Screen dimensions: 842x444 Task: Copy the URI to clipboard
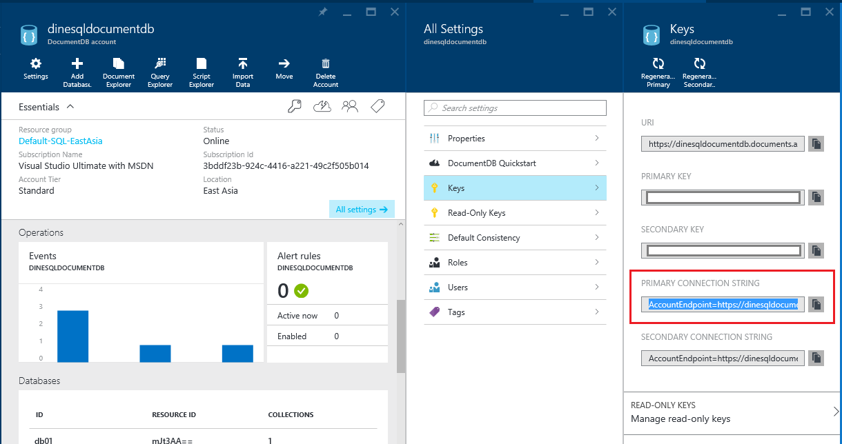coord(816,143)
